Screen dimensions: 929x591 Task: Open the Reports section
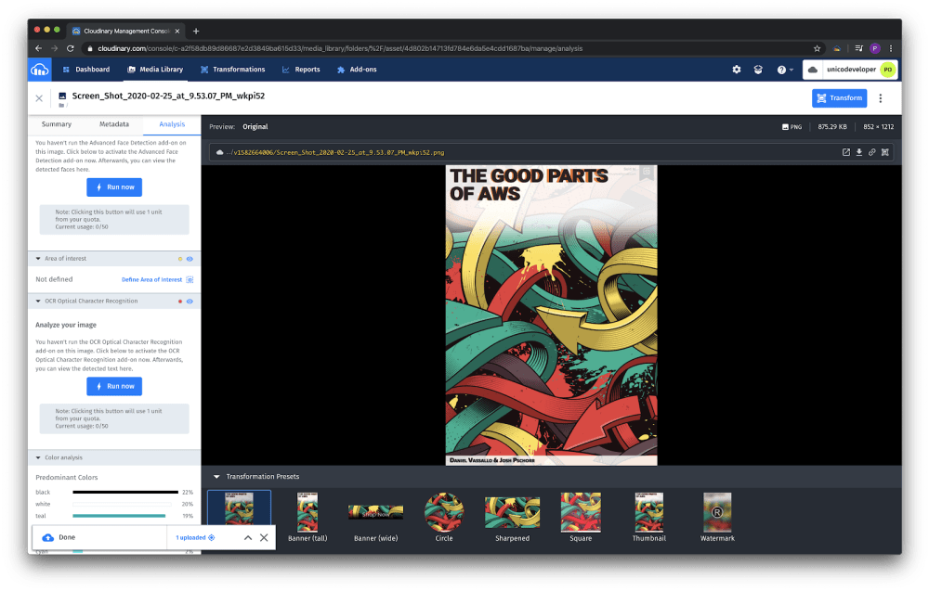coord(301,70)
